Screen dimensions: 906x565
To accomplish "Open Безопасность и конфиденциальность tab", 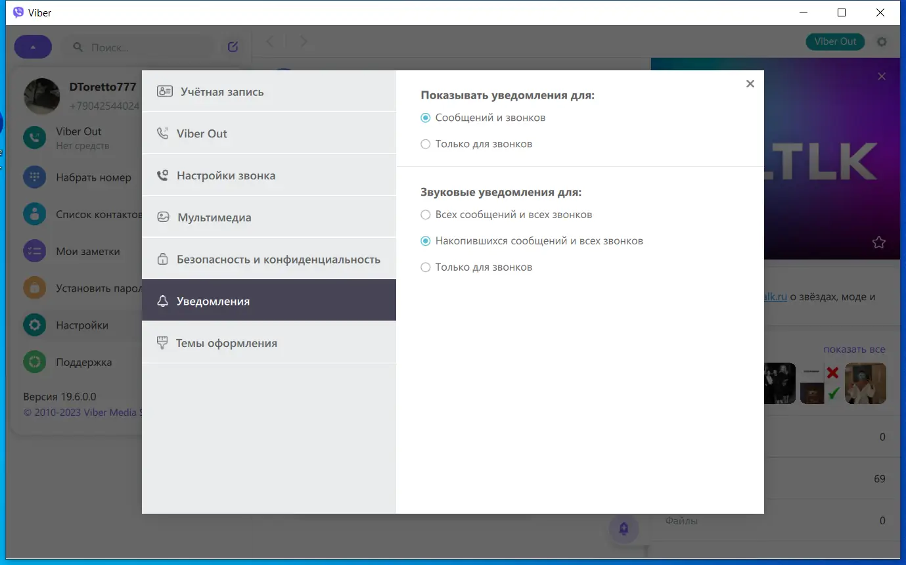I will point(269,259).
